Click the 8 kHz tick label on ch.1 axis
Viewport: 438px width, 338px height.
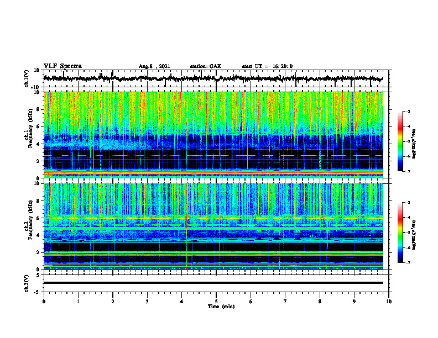[39, 109]
